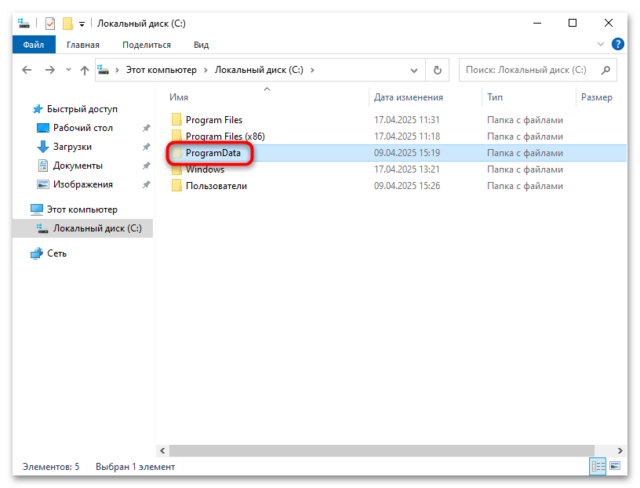Click date 17.04.2025 13:21 cell

407,169
